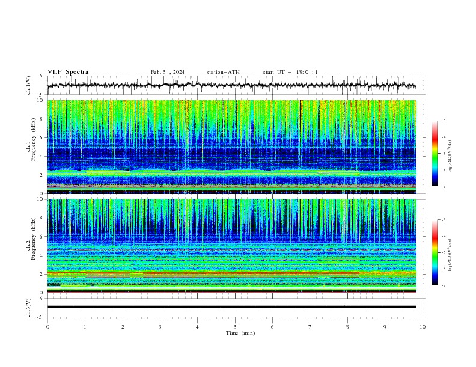Click the ch.2 "Frequency (kHz)" axis label

34,239
